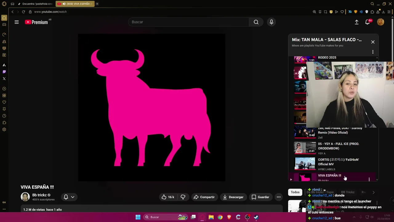Go back with the browser back arrow
This screenshot has height=222, width=394.
[13, 12]
